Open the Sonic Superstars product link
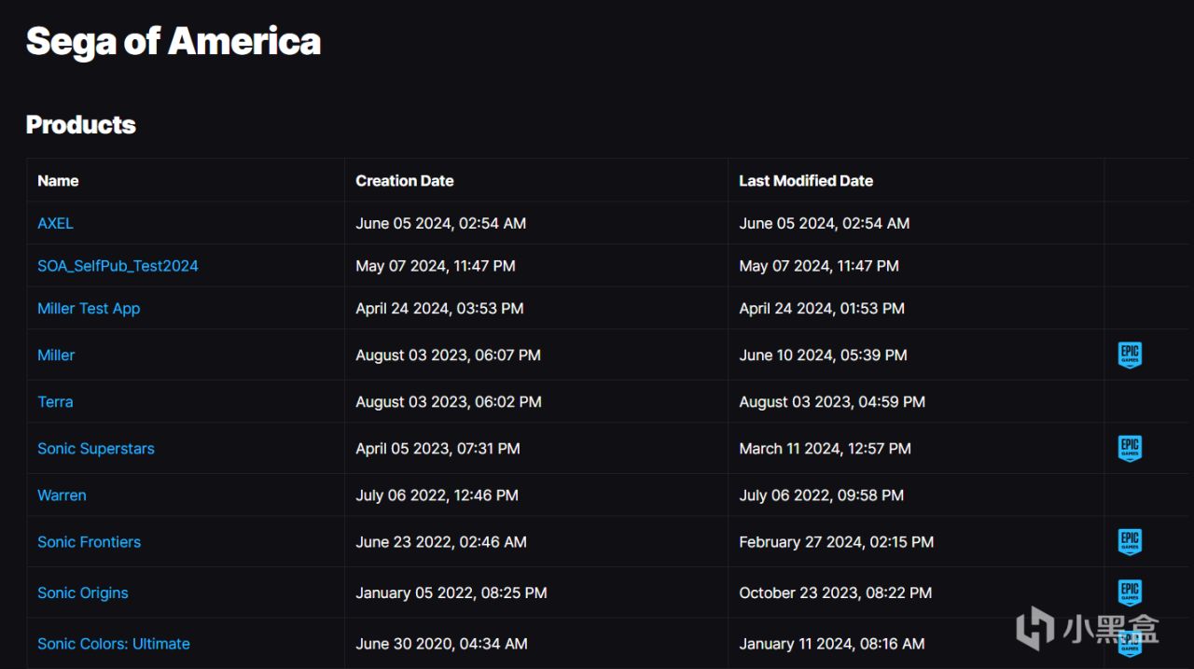 96,448
